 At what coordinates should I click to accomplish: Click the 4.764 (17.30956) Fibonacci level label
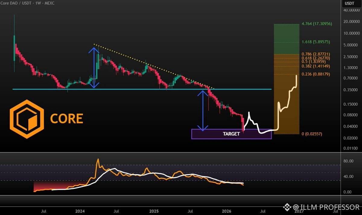point(317,23)
